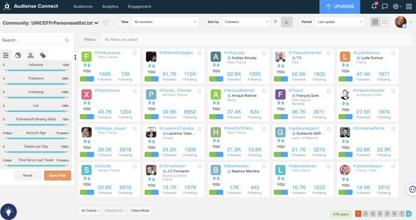This screenshot has width=416, height=220.
Task: Select the ThibaudVezirian card checkbox
Action: coord(329,53)
